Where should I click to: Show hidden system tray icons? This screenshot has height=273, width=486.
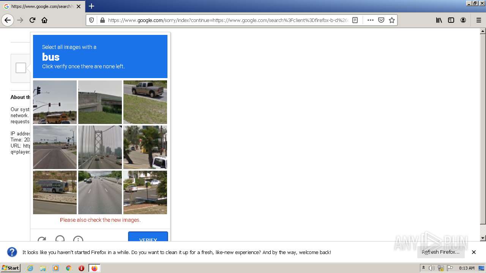[x=423, y=268]
